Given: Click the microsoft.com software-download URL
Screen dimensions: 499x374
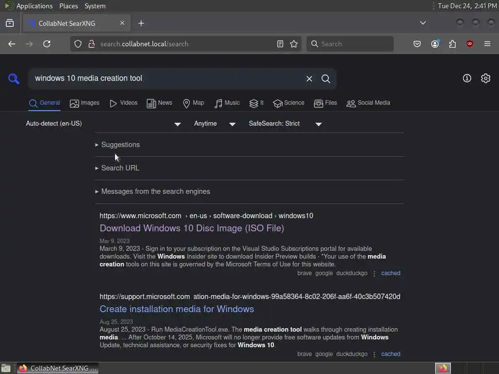Looking at the screenshot, I should (x=206, y=216).
